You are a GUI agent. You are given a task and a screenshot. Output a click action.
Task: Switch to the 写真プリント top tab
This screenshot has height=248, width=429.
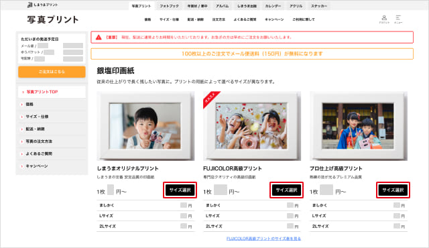(x=141, y=6)
